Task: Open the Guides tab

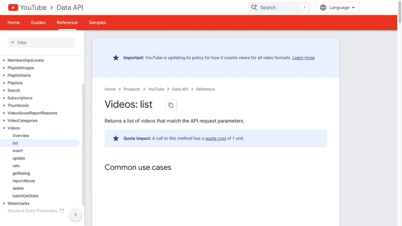Action: tap(38, 23)
